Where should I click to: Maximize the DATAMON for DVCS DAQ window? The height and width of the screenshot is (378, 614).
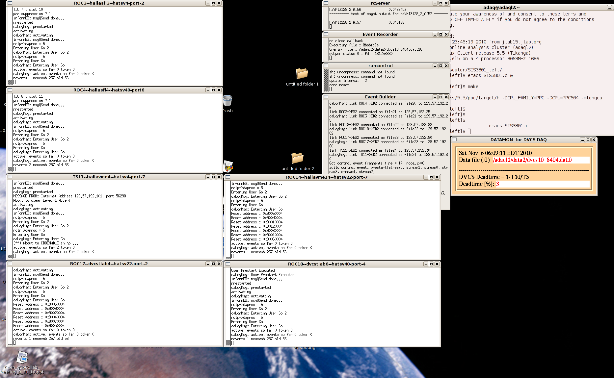pyautogui.click(x=588, y=139)
